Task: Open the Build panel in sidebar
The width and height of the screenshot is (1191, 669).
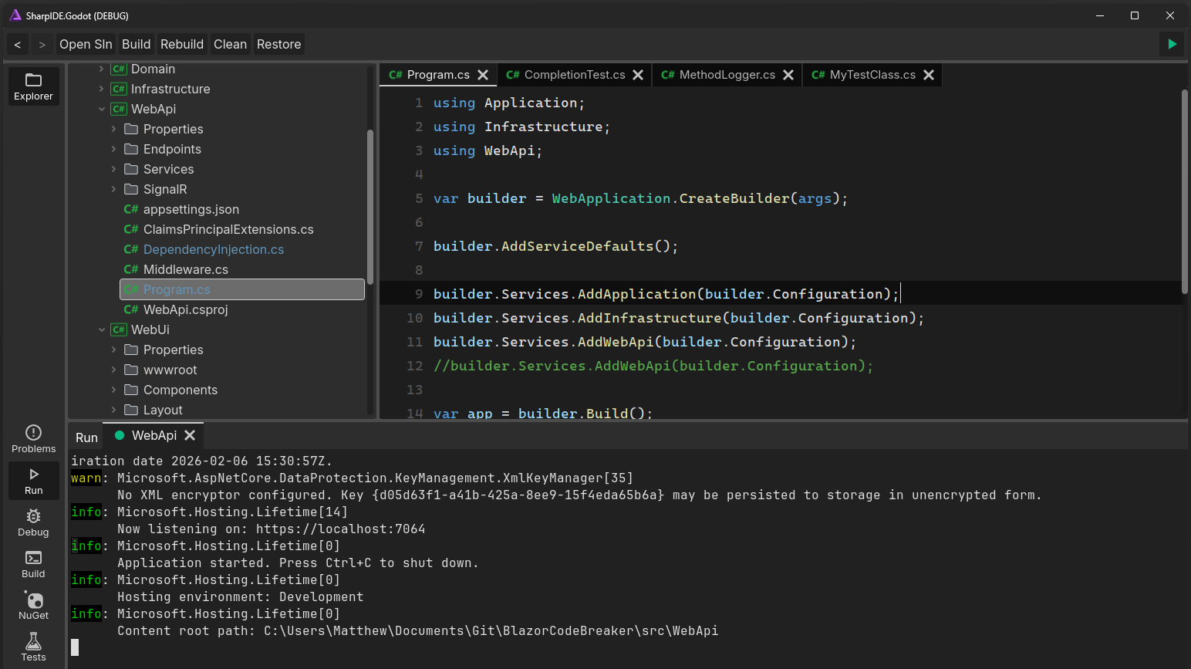Action: 33,564
